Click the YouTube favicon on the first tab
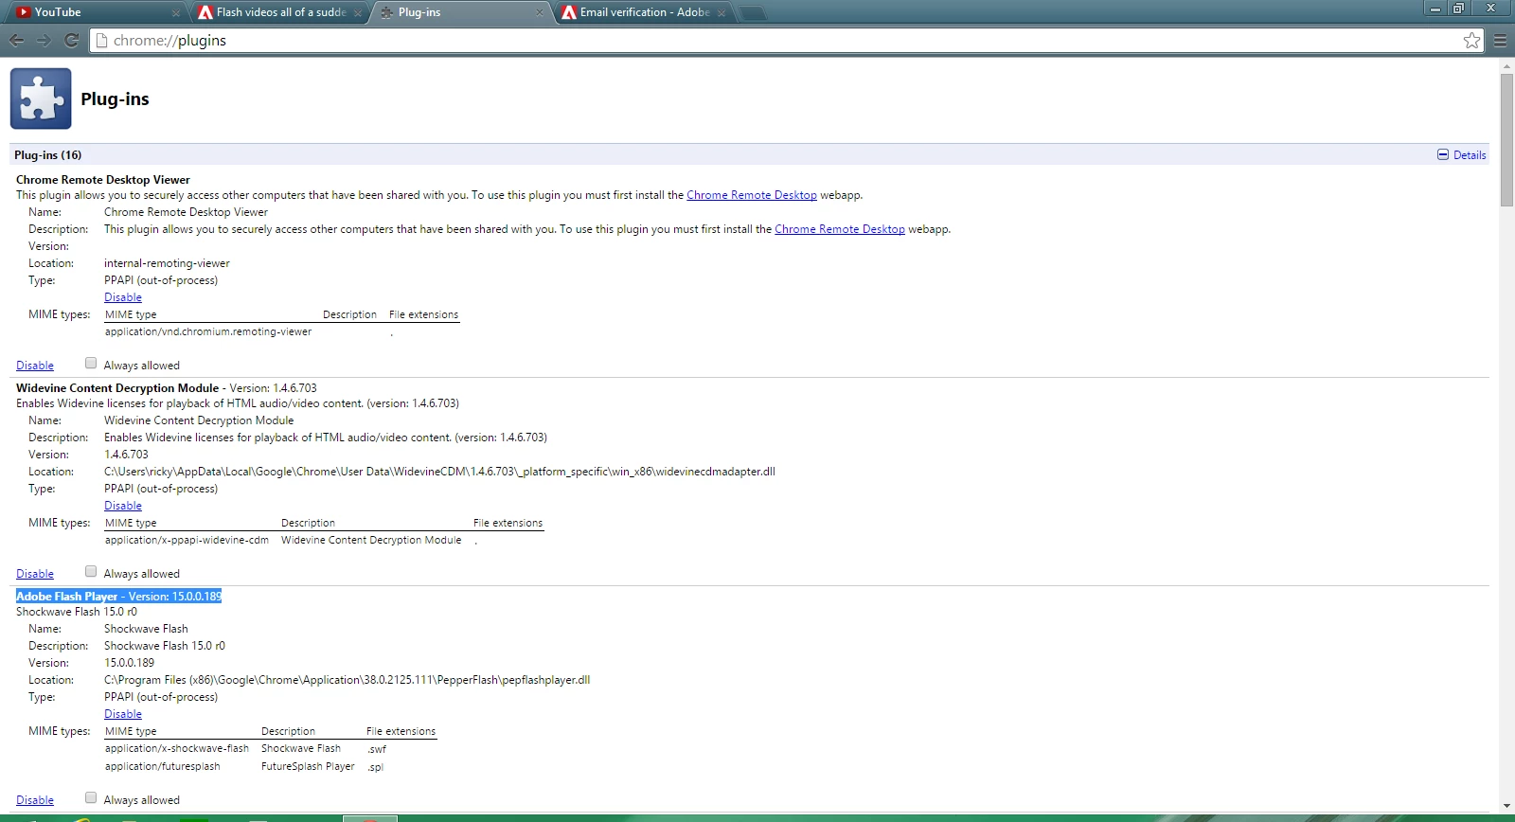 tap(24, 12)
